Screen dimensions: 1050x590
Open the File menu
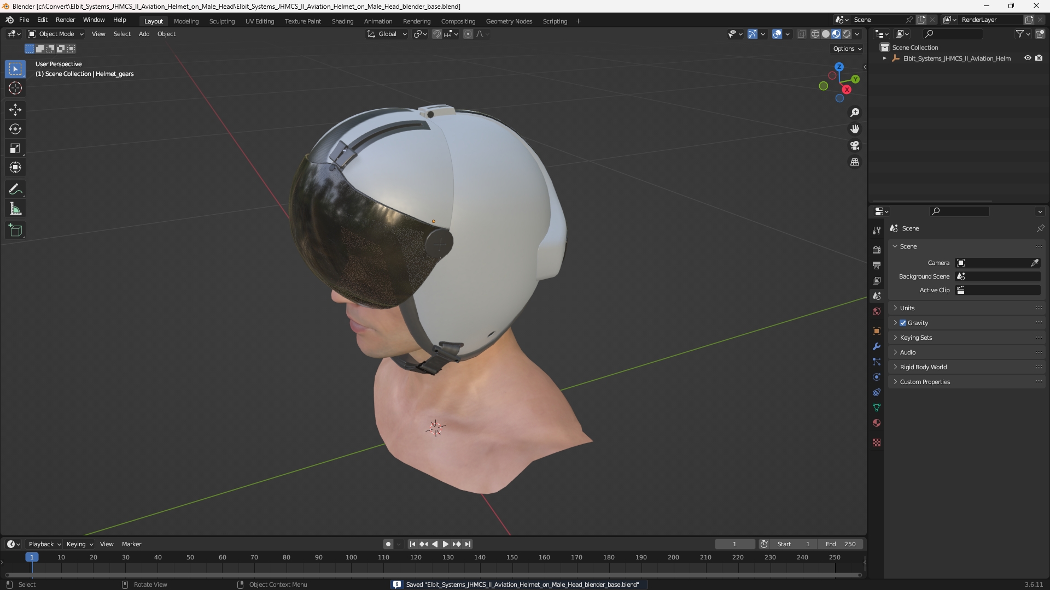coord(24,20)
